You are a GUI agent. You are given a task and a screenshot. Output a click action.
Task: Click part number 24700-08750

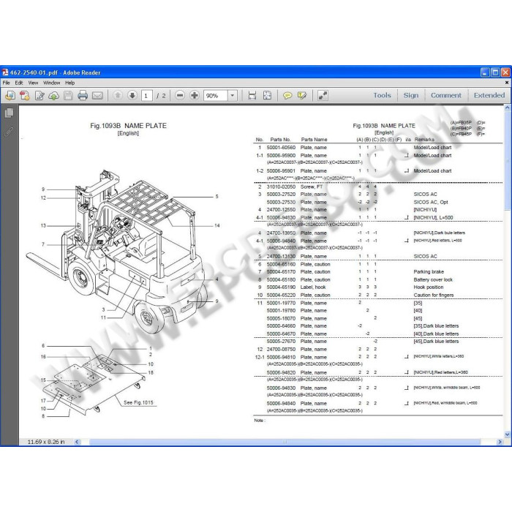click(281, 349)
